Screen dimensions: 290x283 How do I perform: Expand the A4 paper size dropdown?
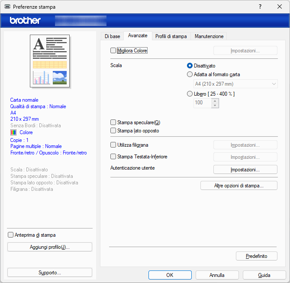point(235,84)
